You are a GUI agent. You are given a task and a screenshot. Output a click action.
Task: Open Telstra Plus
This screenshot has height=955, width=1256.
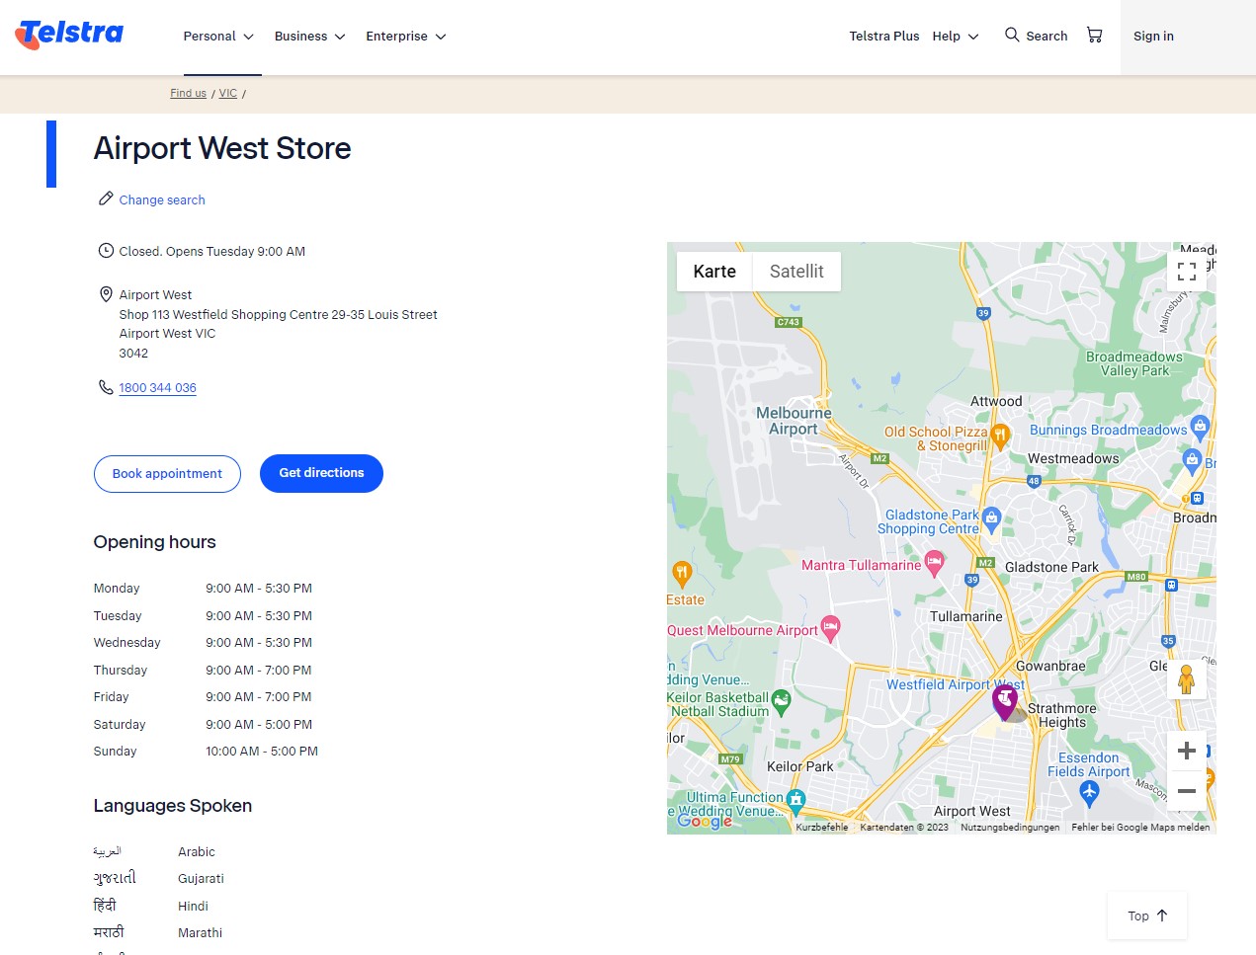884,37
